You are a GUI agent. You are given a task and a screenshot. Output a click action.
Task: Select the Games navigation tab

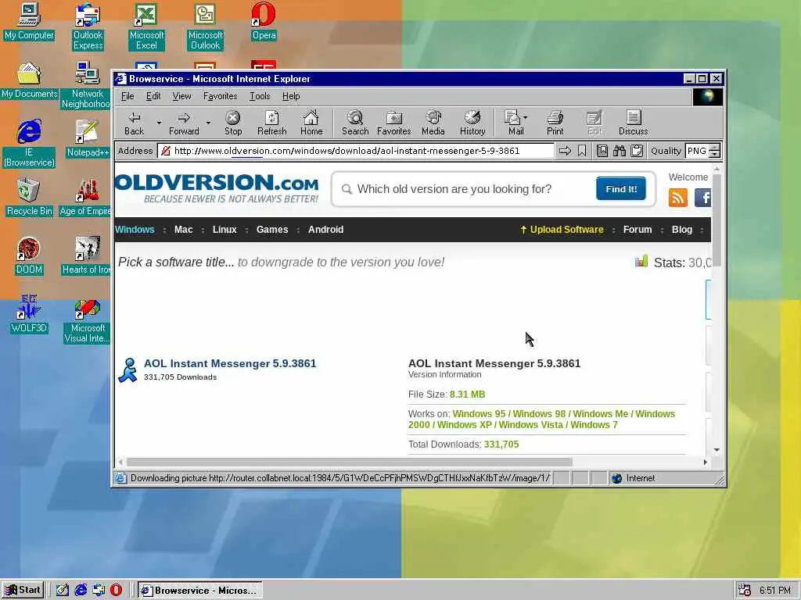(271, 230)
